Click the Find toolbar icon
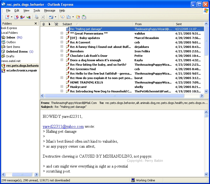The width and height of the screenshot is (210, 184). pos(69,17)
